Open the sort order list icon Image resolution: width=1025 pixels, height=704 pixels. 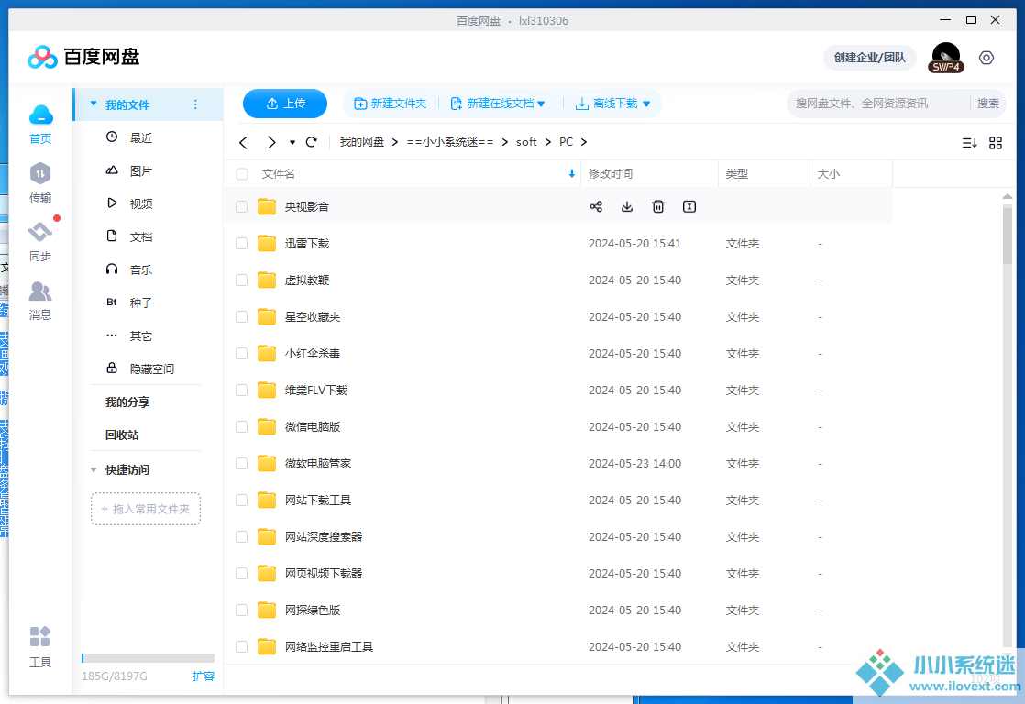click(x=969, y=142)
